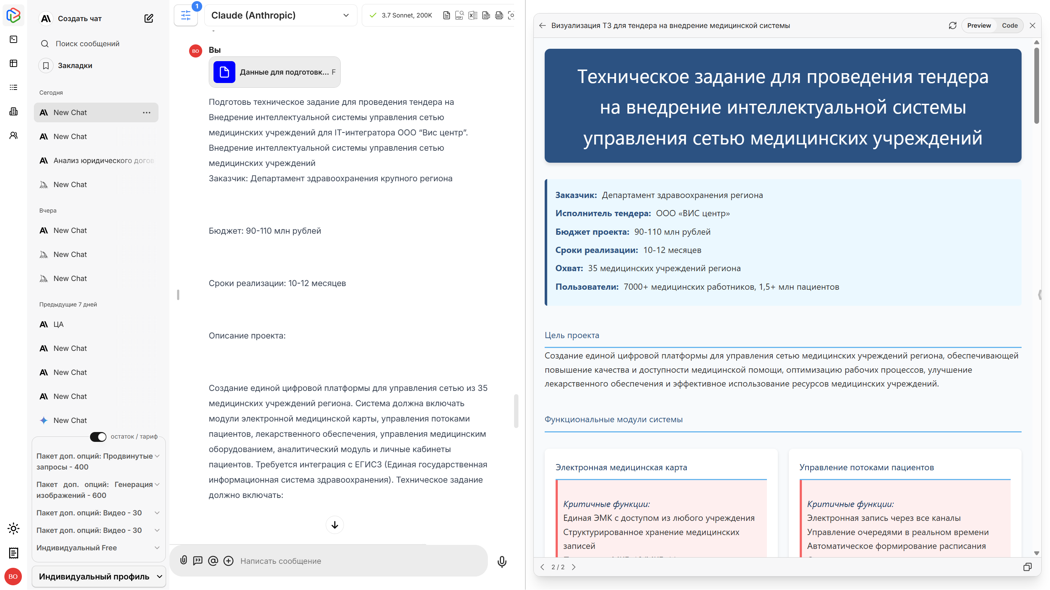
Task: Click the back arrow in preview panel header
Action: click(542, 25)
